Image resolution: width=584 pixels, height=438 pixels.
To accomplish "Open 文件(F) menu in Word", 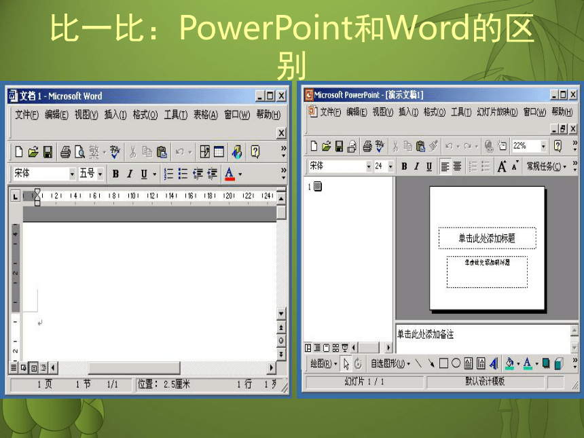I will tap(26, 115).
